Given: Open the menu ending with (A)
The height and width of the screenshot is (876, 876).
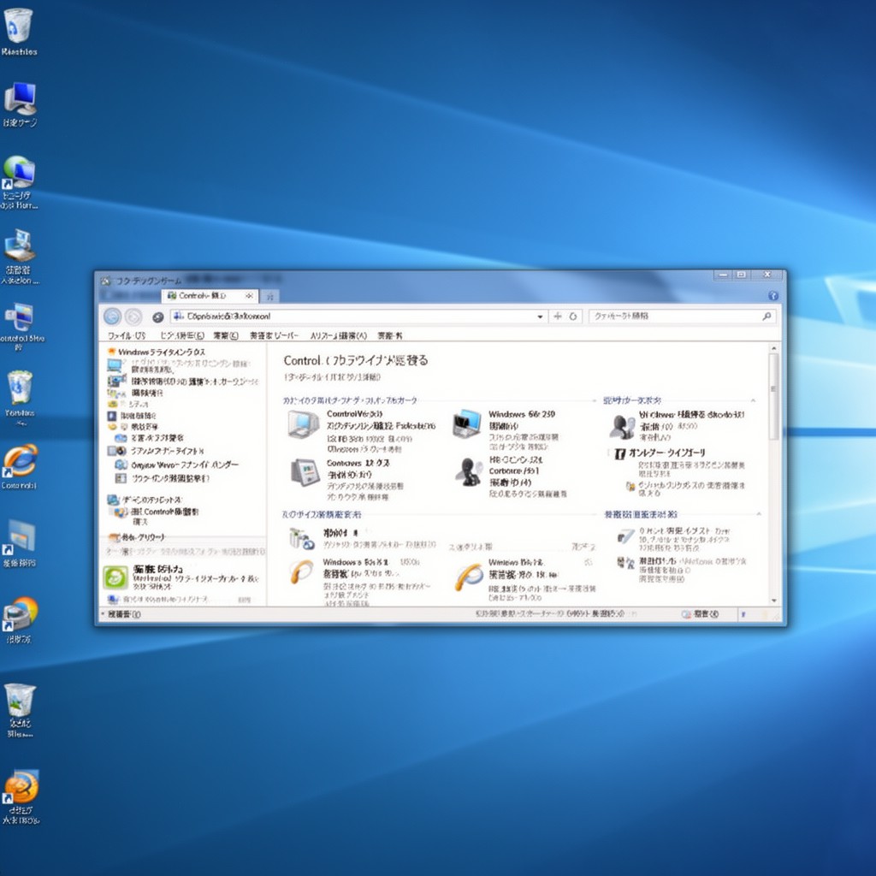Looking at the screenshot, I should (339, 335).
